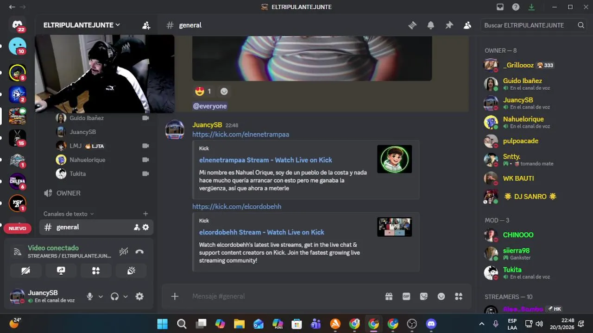
Task: Show pinned messages pin icon
Action: (x=449, y=25)
